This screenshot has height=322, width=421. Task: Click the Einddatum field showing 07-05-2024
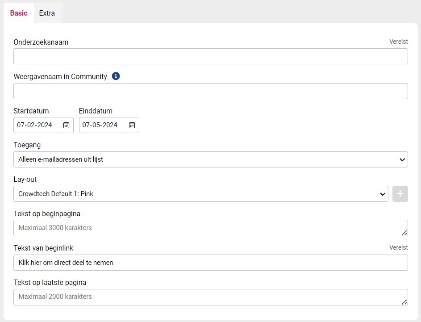click(109, 125)
